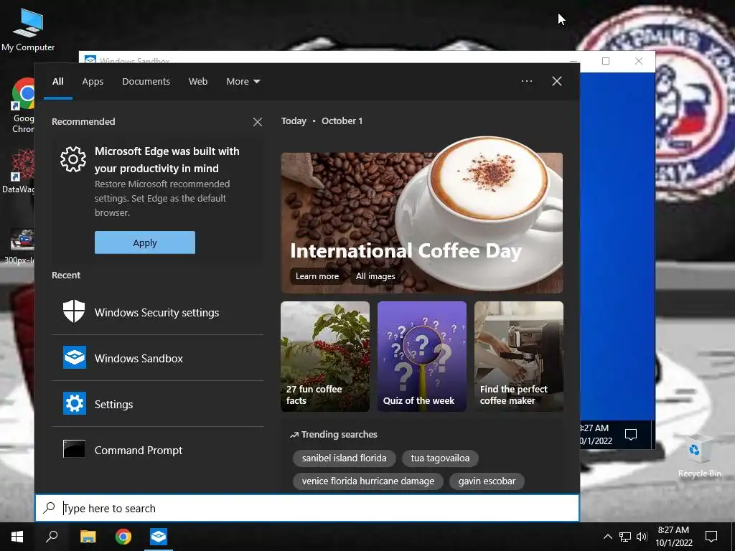Select the DataWag desktop shortcut
The width and height of the screenshot is (735, 551).
point(19,171)
